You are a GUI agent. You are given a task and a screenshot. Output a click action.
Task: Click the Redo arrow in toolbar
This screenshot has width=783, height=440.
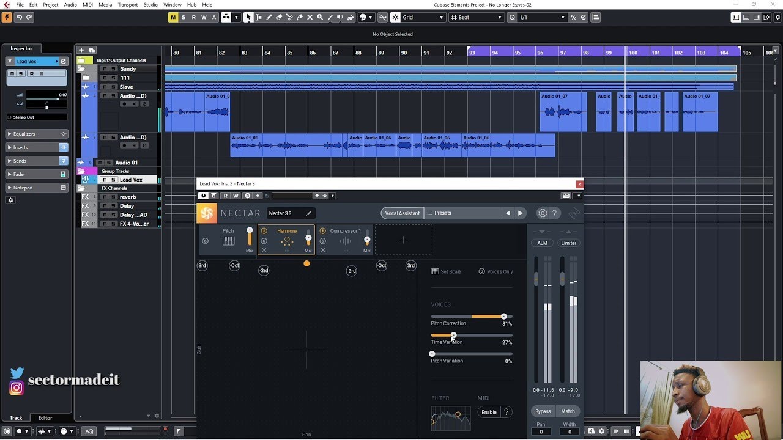[29, 17]
